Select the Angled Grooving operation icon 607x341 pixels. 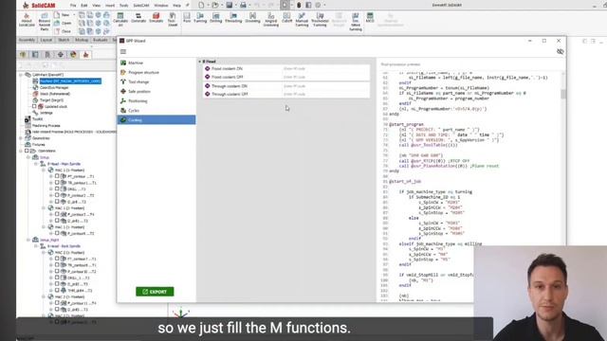[271, 19]
